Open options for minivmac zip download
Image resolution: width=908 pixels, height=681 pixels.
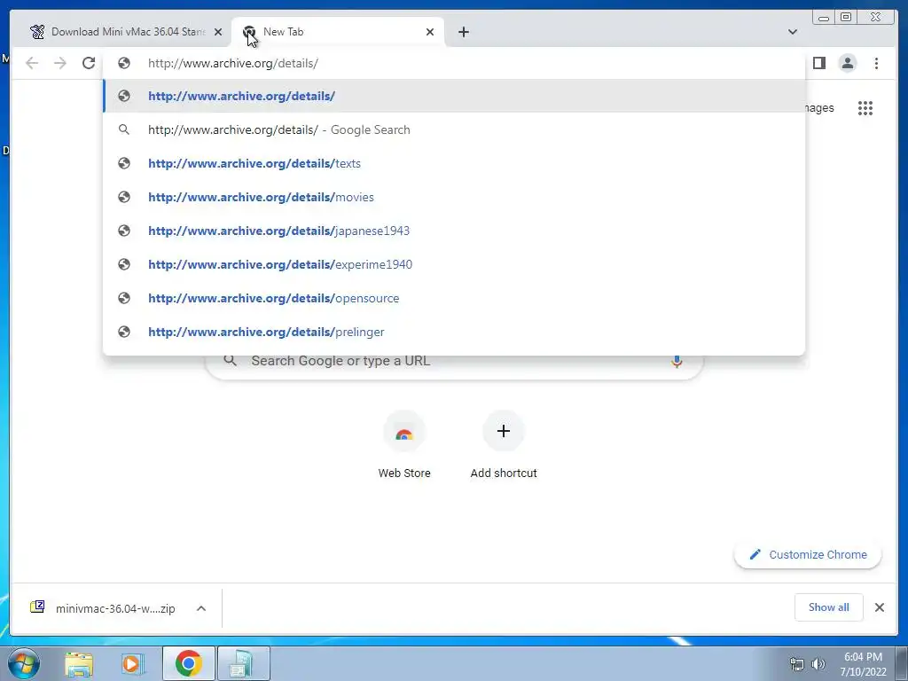[x=201, y=608]
